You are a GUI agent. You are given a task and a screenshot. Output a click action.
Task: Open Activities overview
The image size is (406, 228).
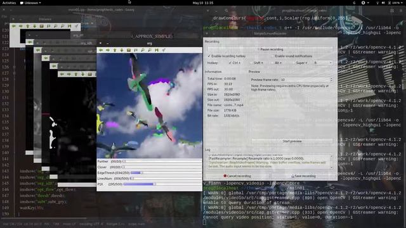click(x=9, y=3)
